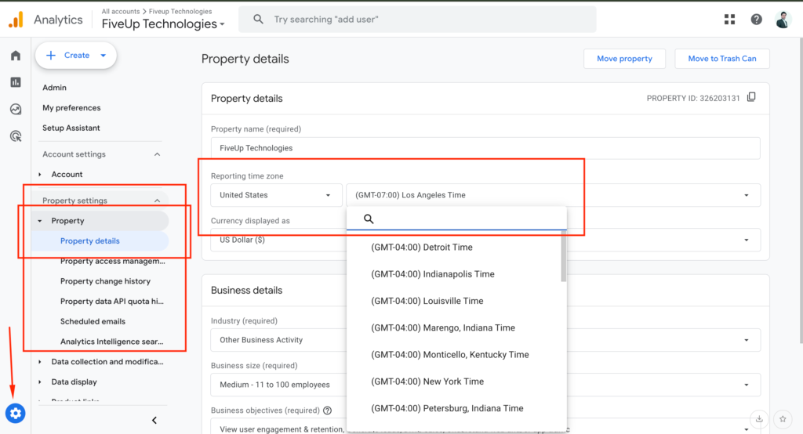Collapse the Property settings section
This screenshot has height=434, width=803.
tap(157, 201)
